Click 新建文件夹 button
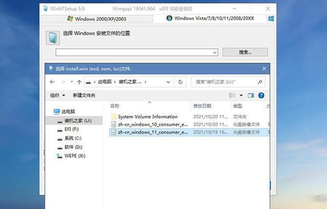 click(x=84, y=95)
